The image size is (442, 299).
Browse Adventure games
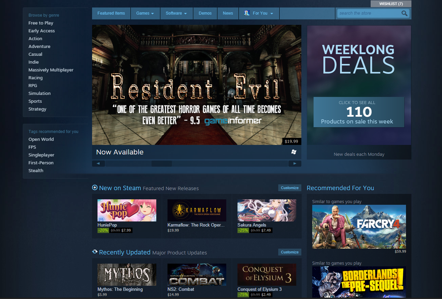coord(39,47)
